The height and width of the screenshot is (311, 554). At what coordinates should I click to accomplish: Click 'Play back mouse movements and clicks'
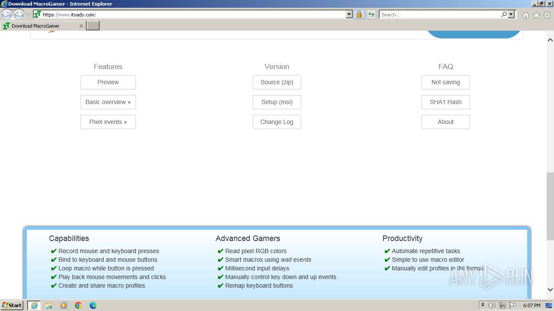(112, 277)
